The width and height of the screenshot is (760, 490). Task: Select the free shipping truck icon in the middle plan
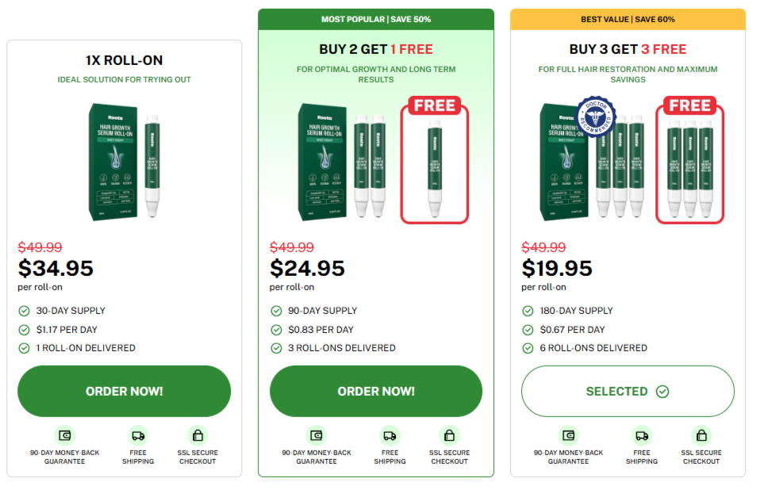pos(390,434)
